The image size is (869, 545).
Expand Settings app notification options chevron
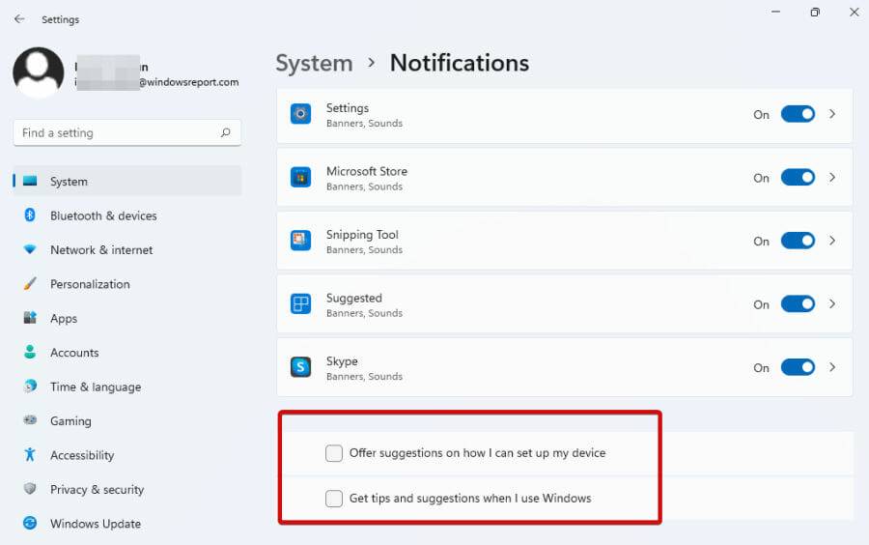(832, 114)
